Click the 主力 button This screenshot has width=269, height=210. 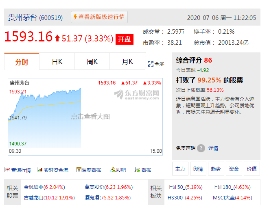click(180, 169)
